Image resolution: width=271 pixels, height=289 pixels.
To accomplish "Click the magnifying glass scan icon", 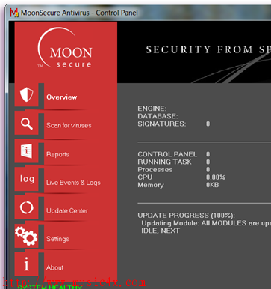I will (x=27, y=124).
